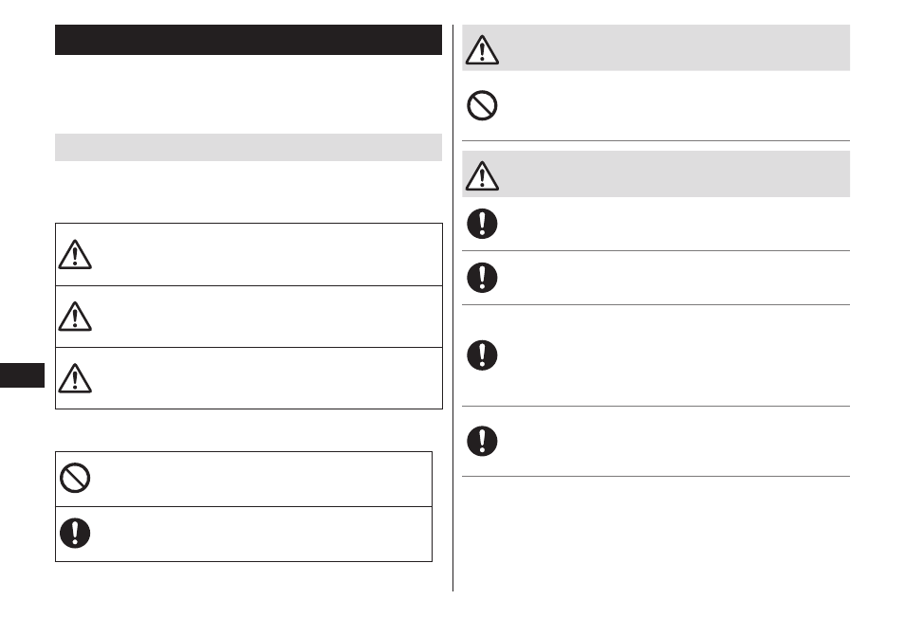Click the warning triangle in the first table row
The width and height of the screenshot is (905, 636).
tap(75, 255)
